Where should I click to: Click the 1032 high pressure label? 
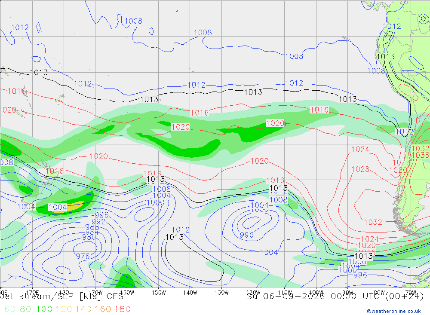373,222
